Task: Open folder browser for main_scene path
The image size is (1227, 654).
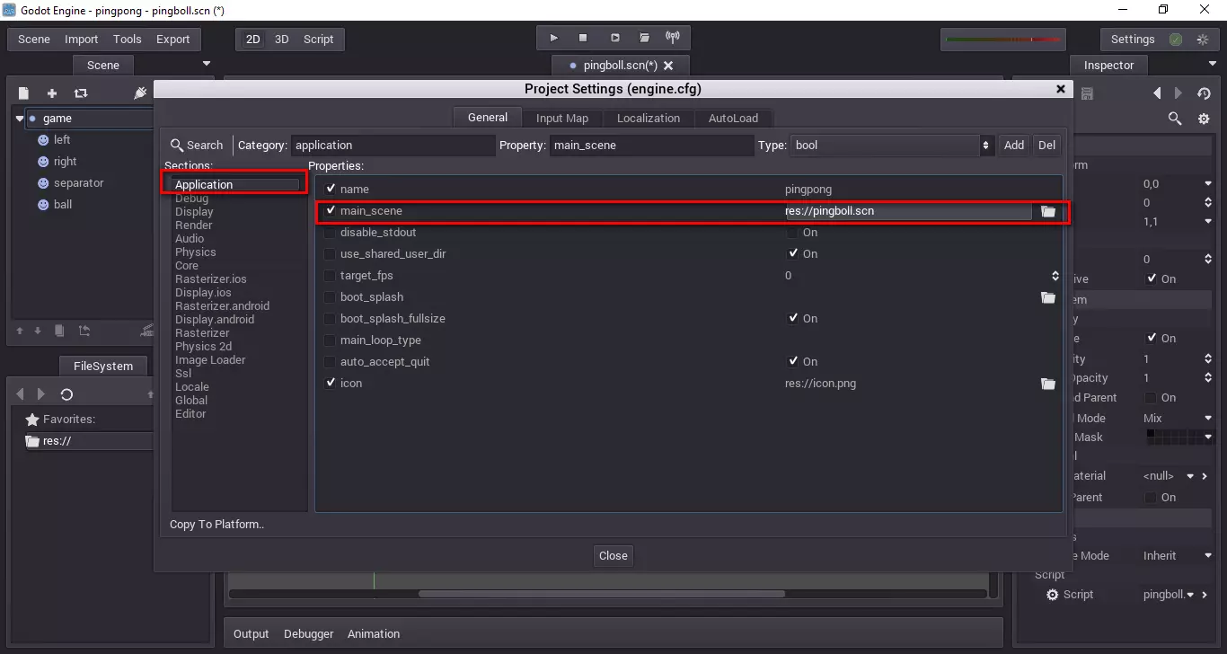Action: (x=1047, y=211)
